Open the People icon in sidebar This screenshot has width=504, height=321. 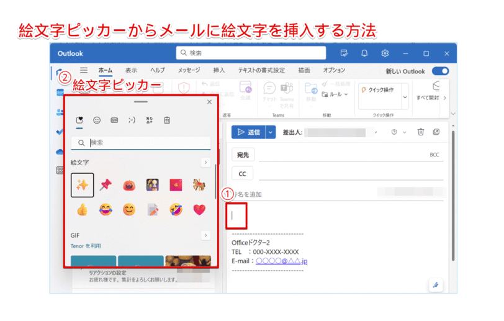60,112
